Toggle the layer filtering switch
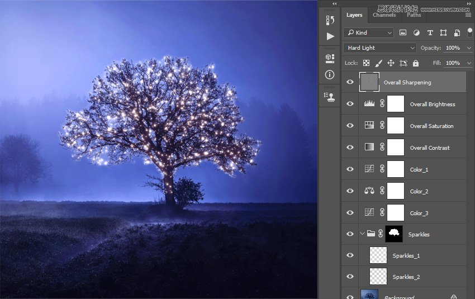Image resolution: width=475 pixels, height=299 pixels. coord(470,32)
